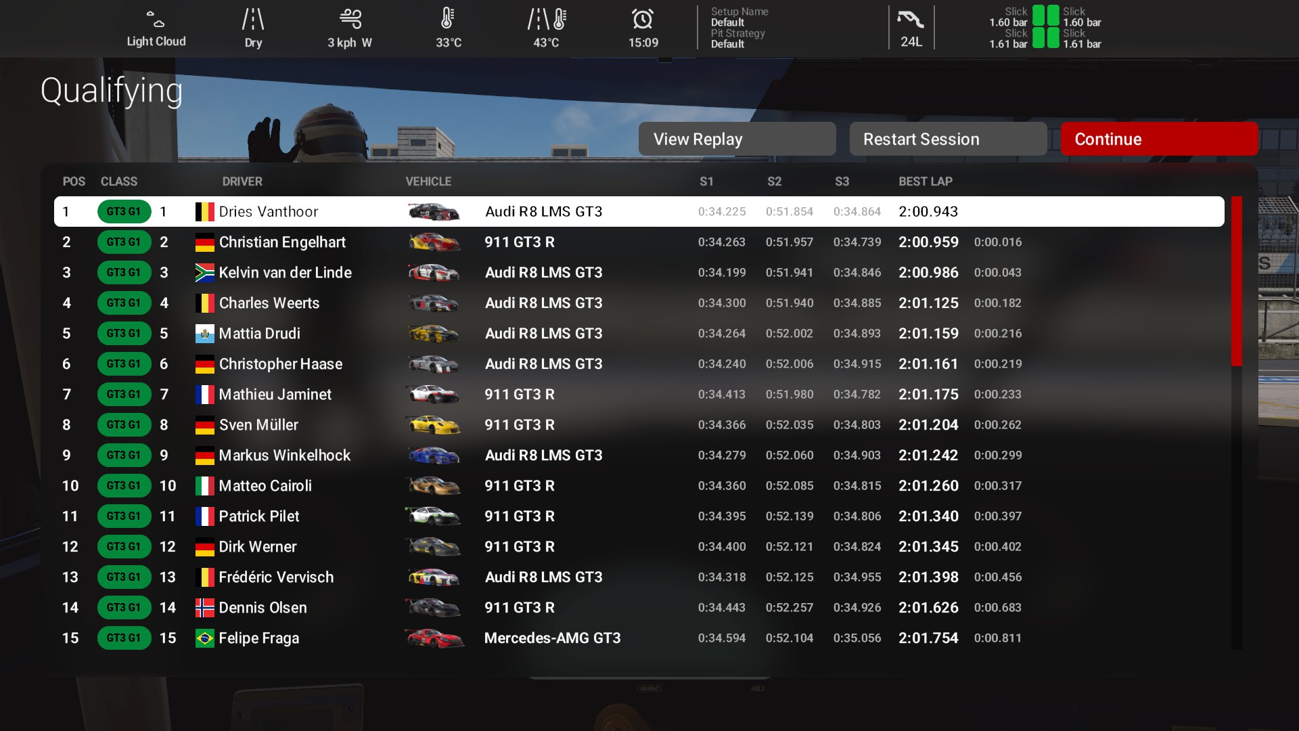Screen dimensions: 1299x731
Task: Click the results list scrollbar
Action: [1236, 281]
